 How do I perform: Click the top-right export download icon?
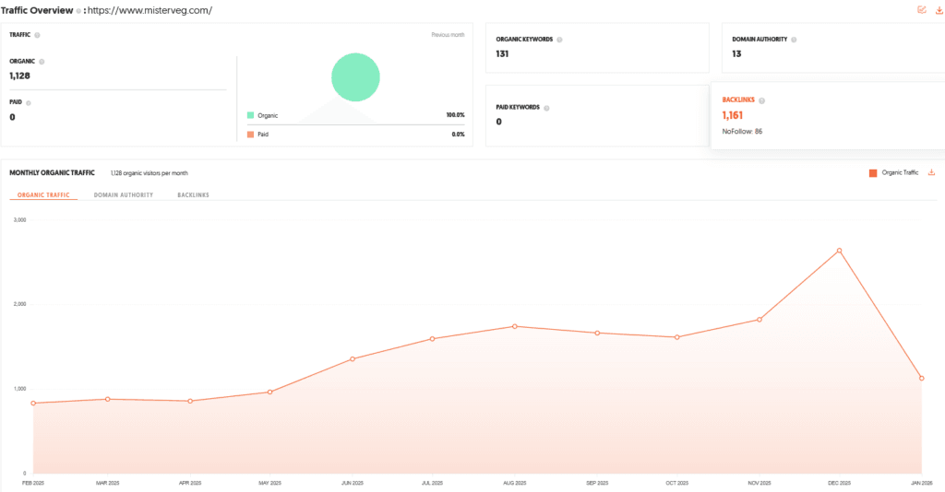pos(939,10)
